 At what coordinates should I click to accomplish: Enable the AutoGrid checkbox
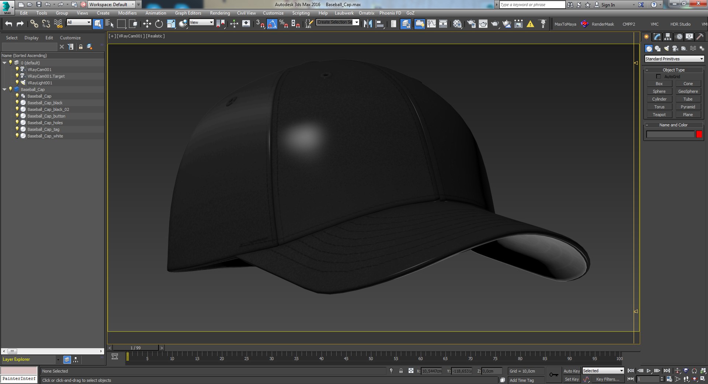coord(659,76)
